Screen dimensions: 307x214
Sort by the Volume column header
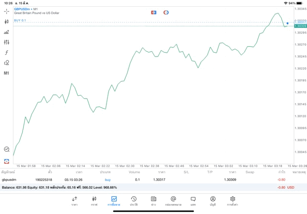pos(134,172)
